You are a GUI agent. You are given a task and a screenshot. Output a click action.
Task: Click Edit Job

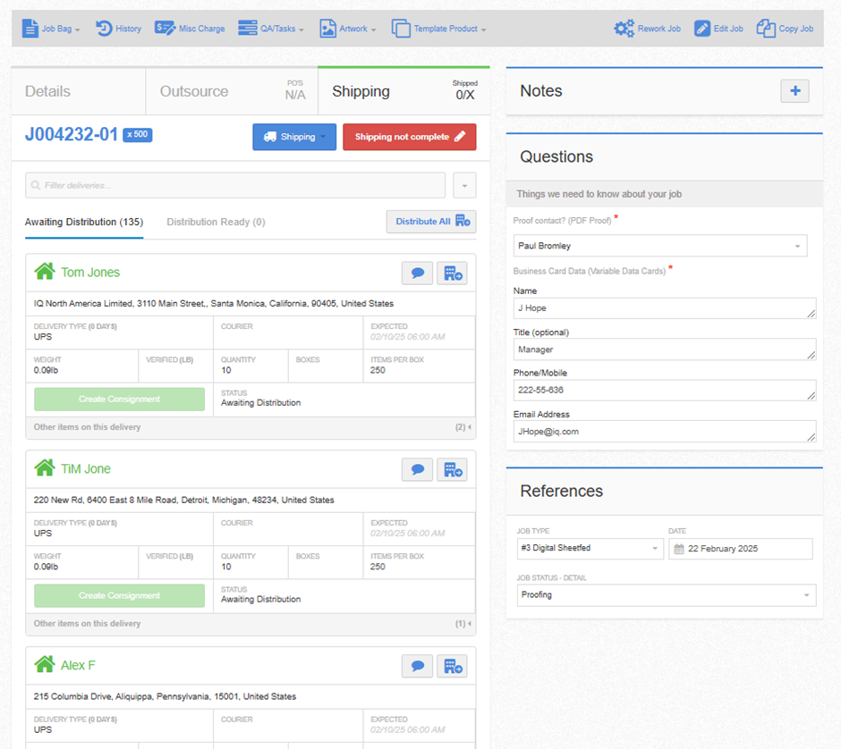pos(718,29)
